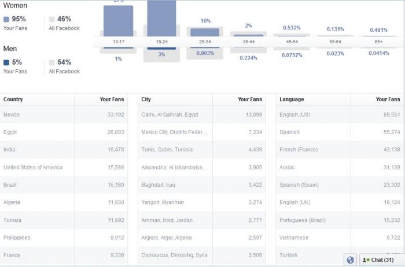405x267 pixels.
Task: Click the Men Your Fans blue swatch
Action: tap(6, 62)
